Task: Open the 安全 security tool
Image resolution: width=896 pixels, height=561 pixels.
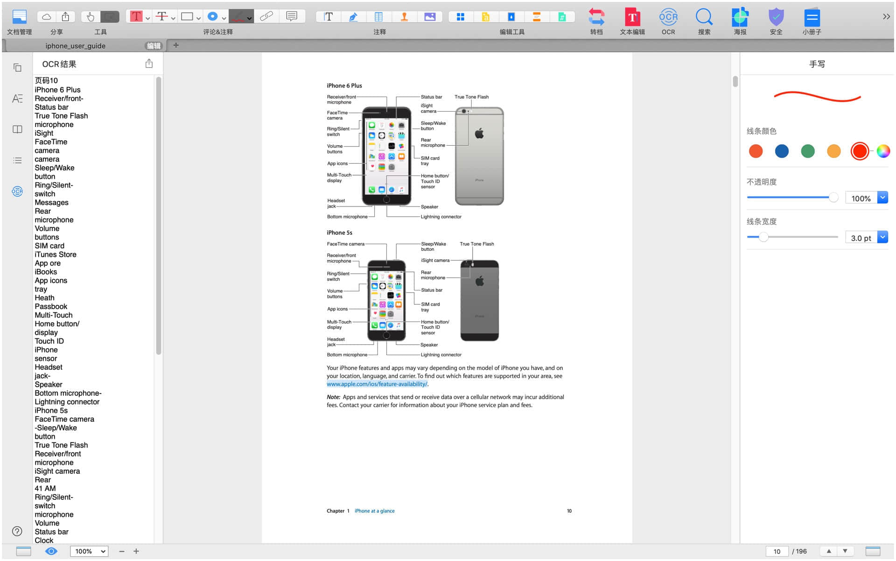Action: coord(776,21)
